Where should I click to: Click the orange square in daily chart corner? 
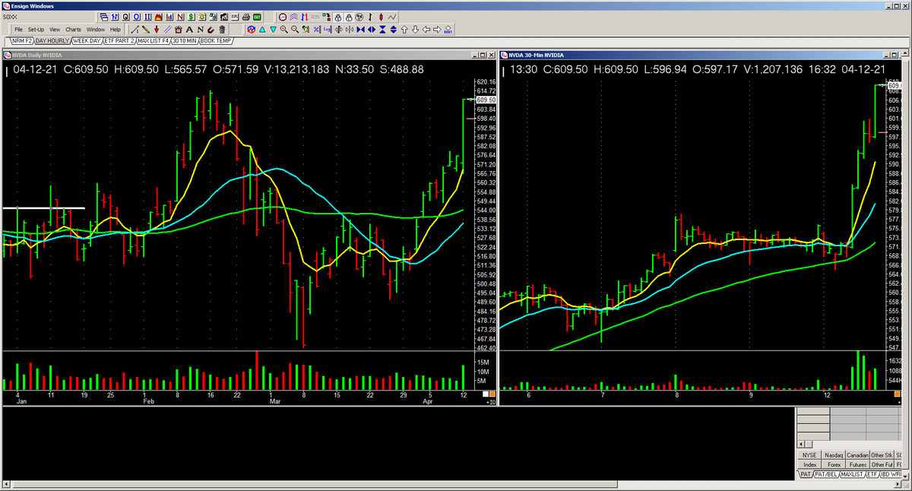[x=492, y=394]
